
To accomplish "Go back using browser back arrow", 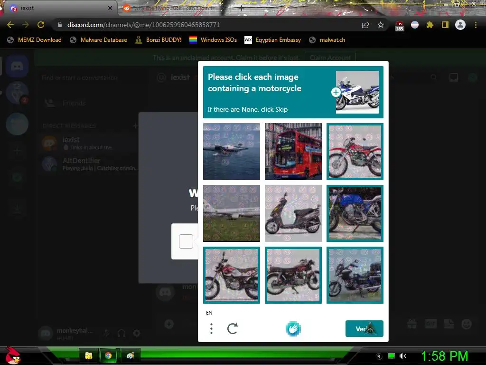I will point(10,25).
